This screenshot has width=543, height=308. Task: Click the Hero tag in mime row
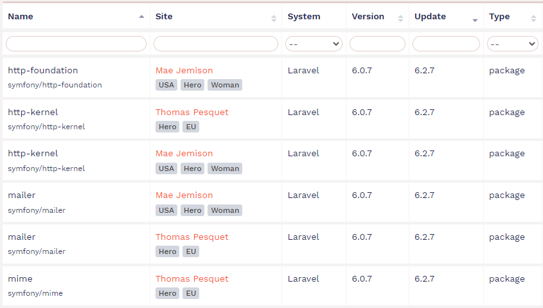(x=168, y=293)
